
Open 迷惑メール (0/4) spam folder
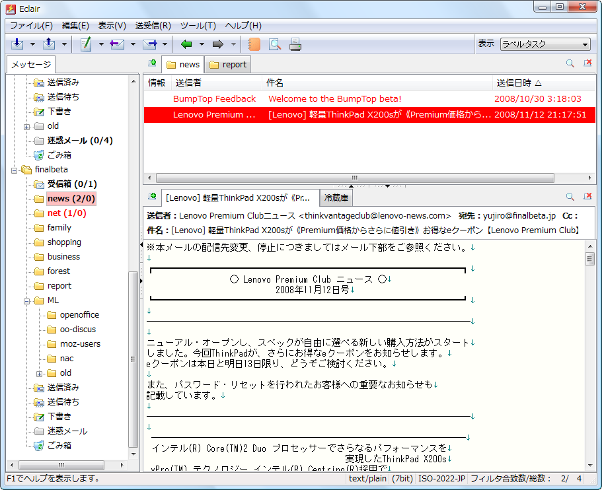point(80,141)
